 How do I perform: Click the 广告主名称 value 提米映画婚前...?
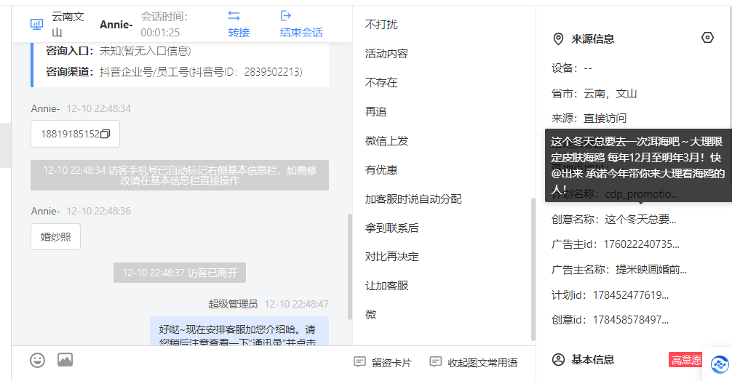[x=651, y=269]
